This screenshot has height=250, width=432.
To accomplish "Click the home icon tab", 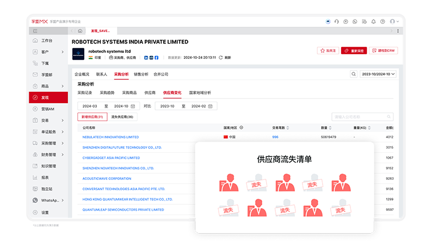I will pos(80,31).
